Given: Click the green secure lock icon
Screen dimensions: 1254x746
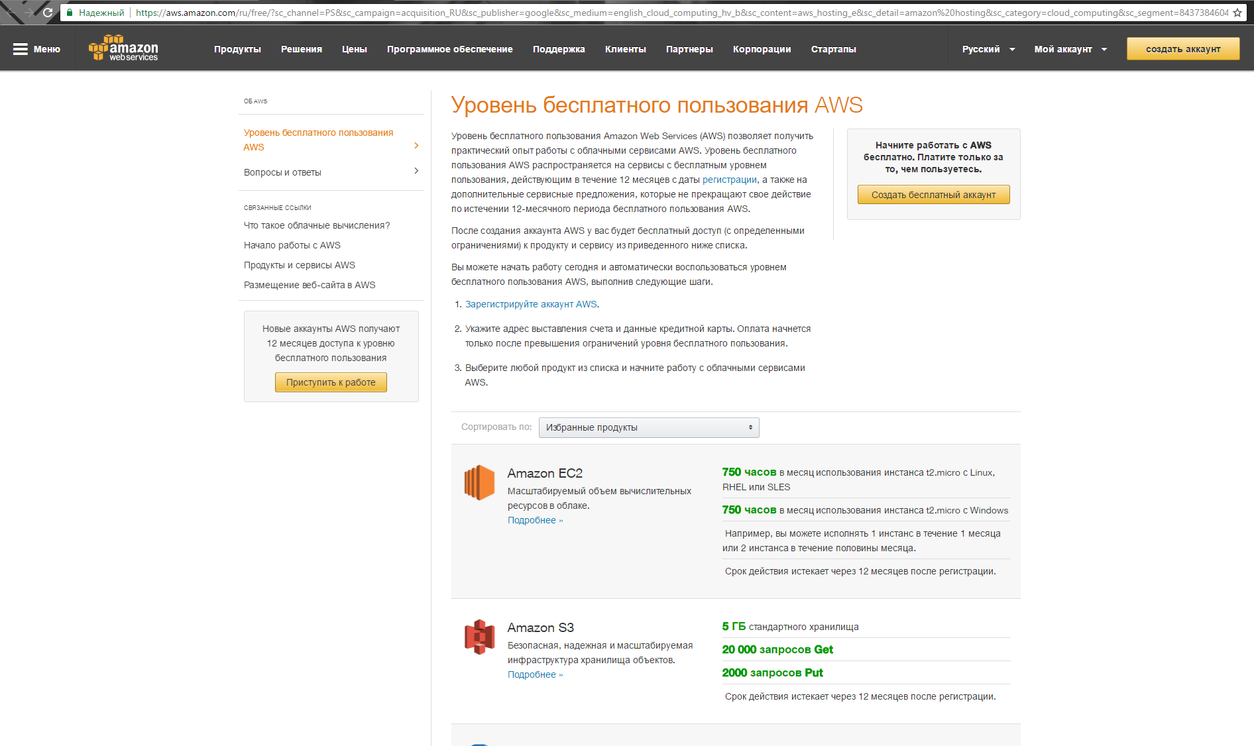Looking at the screenshot, I should tap(70, 13).
